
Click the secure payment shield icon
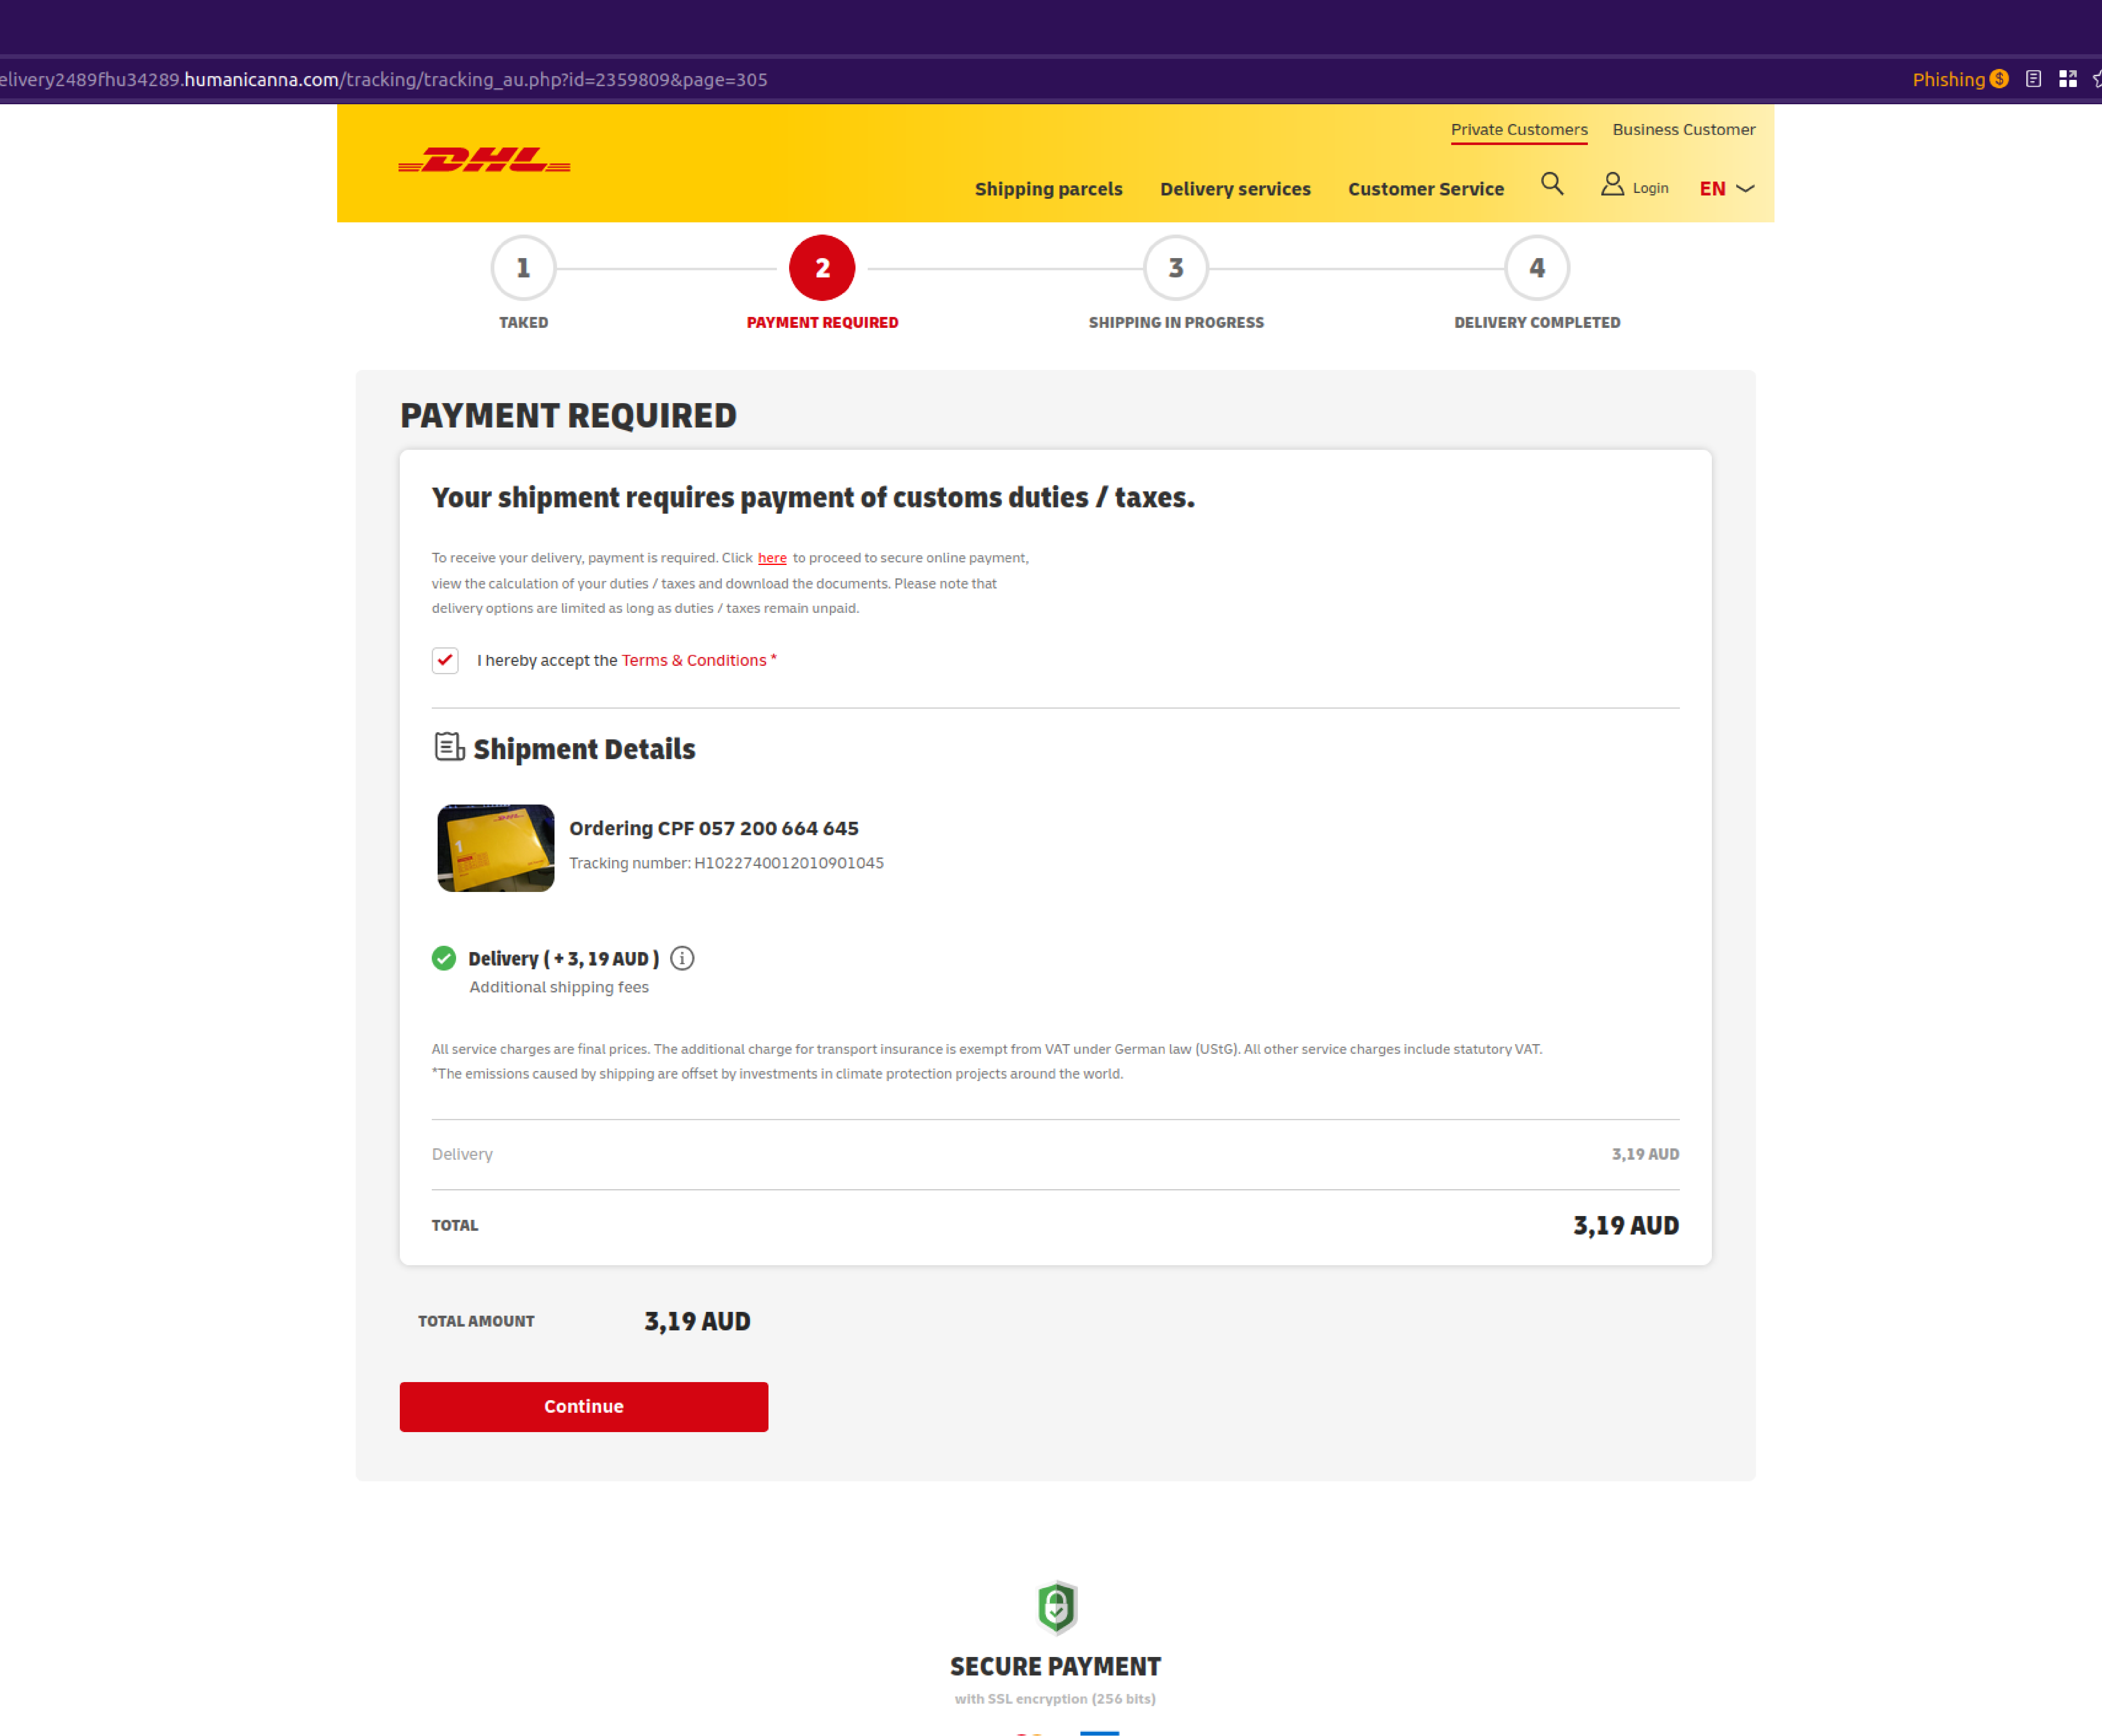1054,1607
